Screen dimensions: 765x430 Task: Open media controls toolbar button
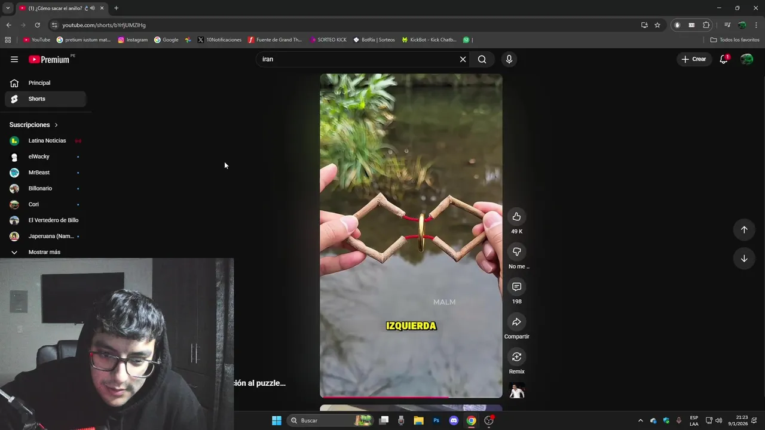pyautogui.click(x=727, y=25)
